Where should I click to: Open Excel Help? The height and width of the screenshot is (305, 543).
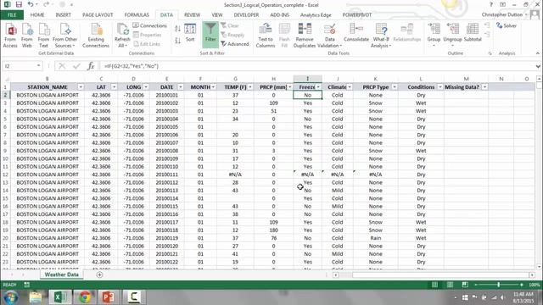pyautogui.click(x=490, y=4)
